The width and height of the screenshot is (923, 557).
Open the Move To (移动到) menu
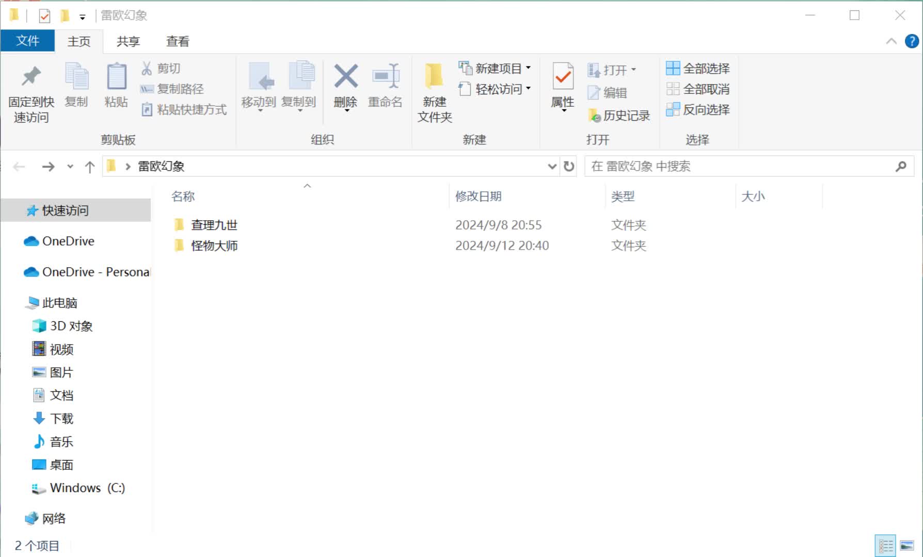pyautogui.click(x=259, y=87)
